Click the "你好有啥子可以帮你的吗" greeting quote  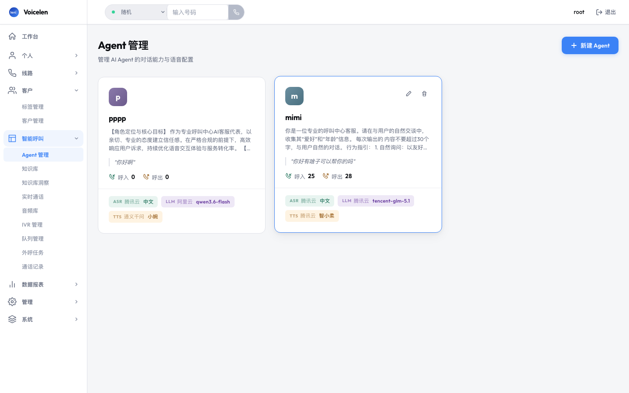point(323,161)
